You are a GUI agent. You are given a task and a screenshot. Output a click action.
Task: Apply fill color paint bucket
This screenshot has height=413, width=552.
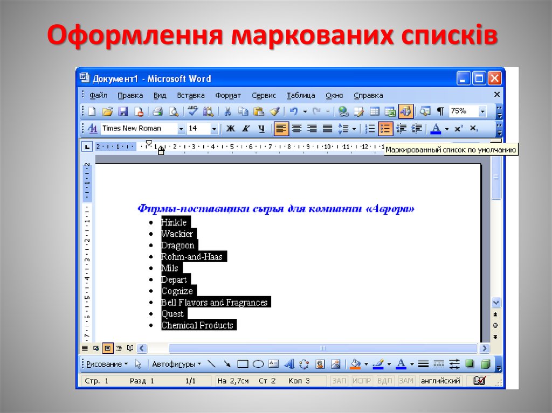tap(356, 364)
